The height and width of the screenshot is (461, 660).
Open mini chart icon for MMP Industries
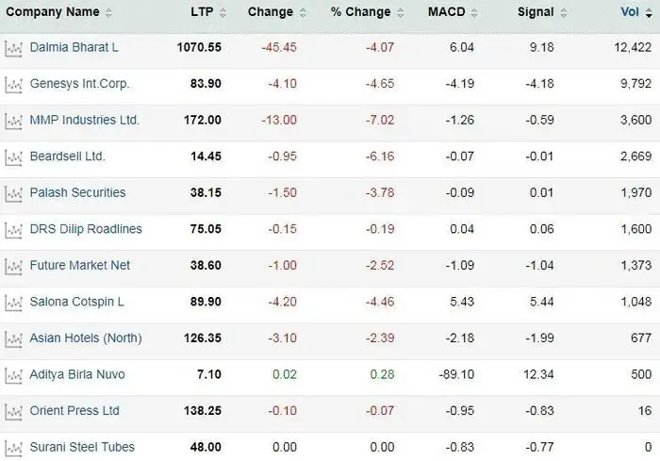tap(13, 121)
